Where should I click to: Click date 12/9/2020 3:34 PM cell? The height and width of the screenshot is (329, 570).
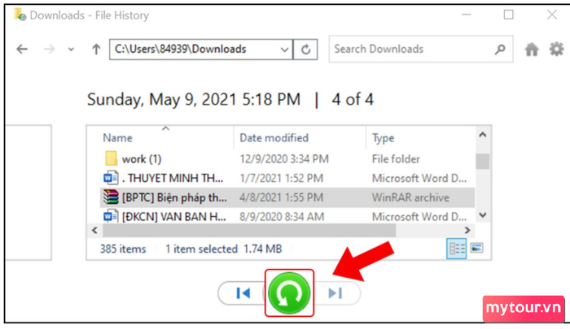click(x=284, y=159)
